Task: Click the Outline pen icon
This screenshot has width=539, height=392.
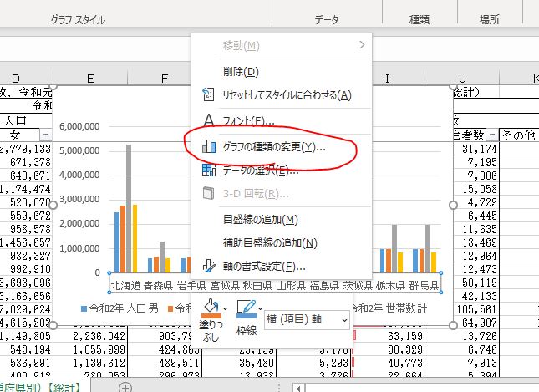Action: pyautogui.click(x=244, y=309)
